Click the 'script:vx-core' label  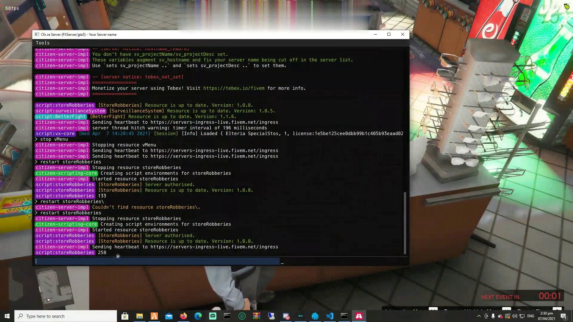click(x=55, y=134)
